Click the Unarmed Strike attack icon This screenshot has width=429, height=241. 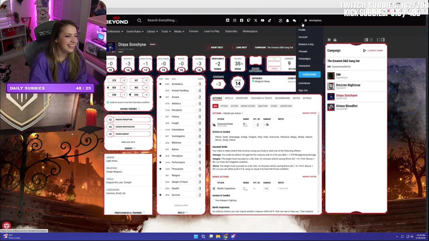(x=214, y=125)
